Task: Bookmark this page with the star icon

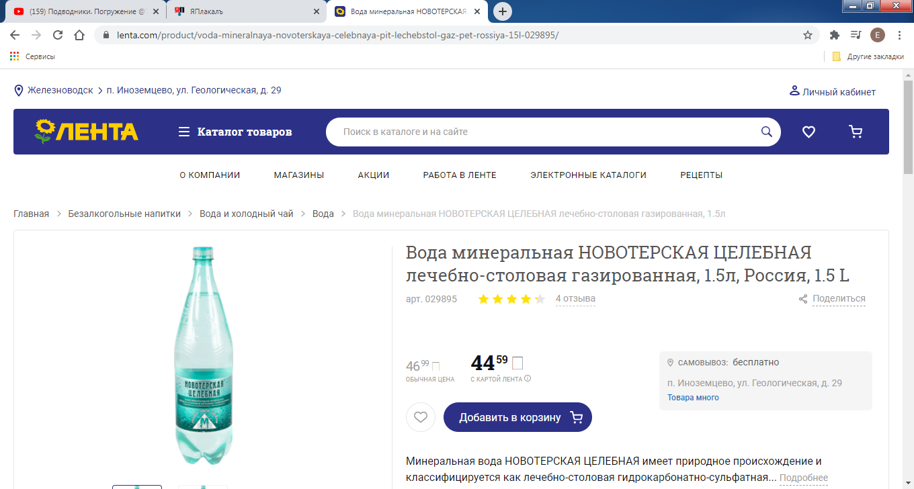Action: (x=808, y=35)
